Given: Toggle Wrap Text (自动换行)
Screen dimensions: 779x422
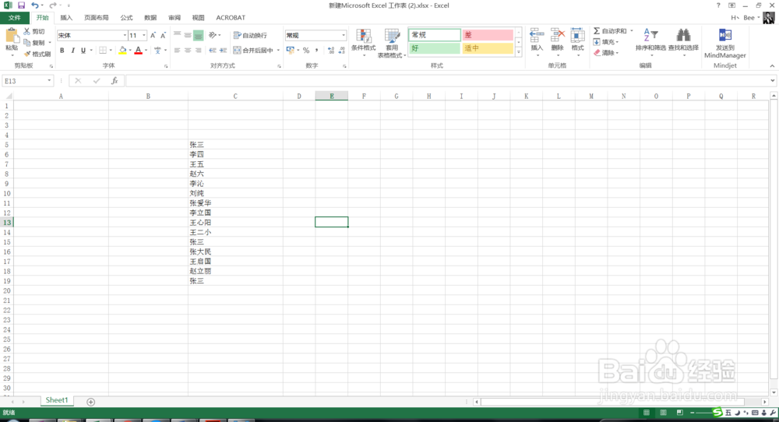Looking at the screenshot, I should click(250, 35).
